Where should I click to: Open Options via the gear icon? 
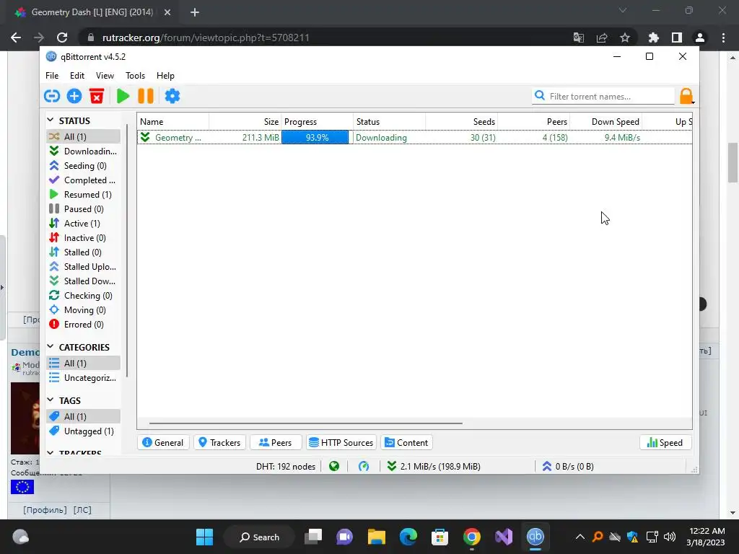point(172,96)
